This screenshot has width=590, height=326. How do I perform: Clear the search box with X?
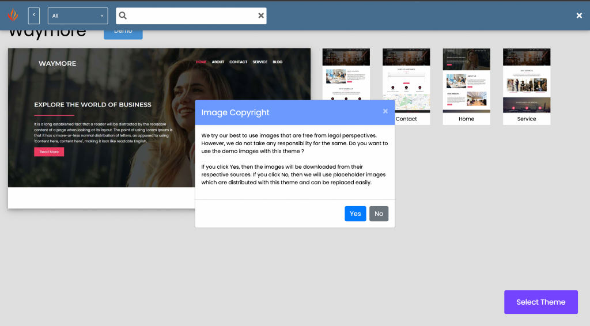click(x=261, y=16)
